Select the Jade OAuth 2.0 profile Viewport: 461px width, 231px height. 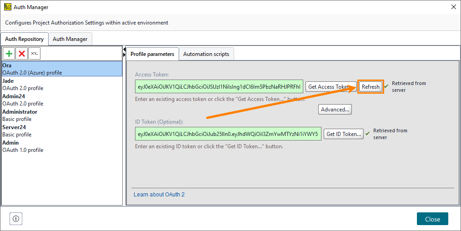click(62, 84)
